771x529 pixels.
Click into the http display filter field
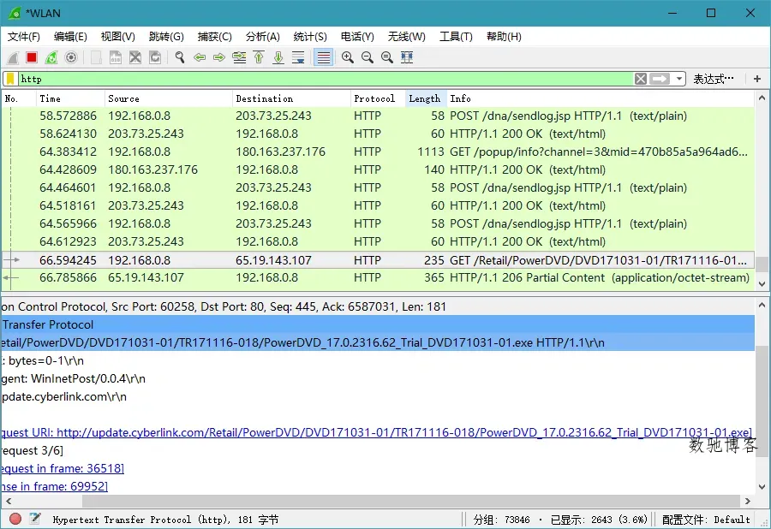coord(326,79)
